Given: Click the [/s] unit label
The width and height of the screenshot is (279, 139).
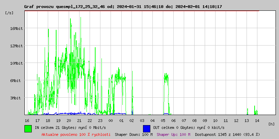Looking at the screenshot, I should (x=9, y=13).
